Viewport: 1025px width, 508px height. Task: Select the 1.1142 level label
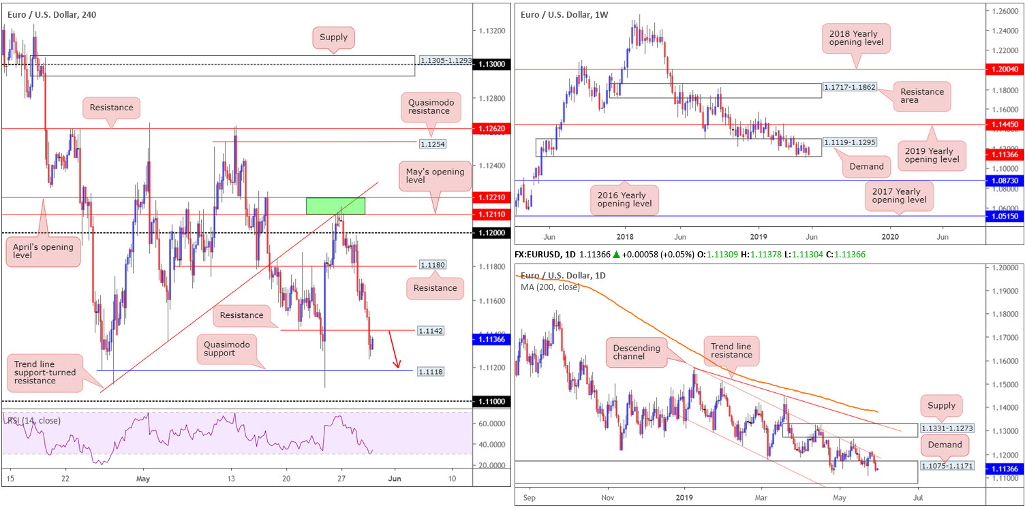click(x=432, y=330)
